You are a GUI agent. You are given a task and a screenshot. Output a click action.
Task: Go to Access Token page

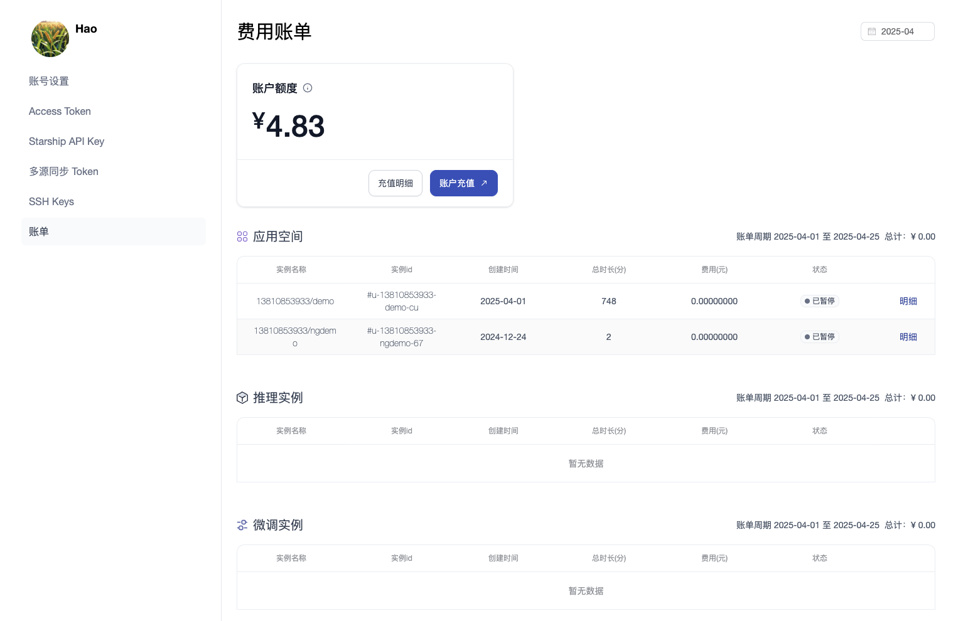(x=60, y=111)
